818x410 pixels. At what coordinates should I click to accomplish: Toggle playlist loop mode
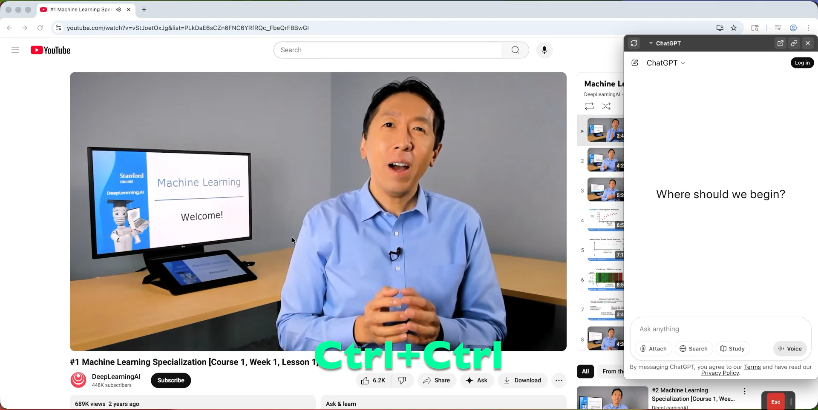coord(589,106)
